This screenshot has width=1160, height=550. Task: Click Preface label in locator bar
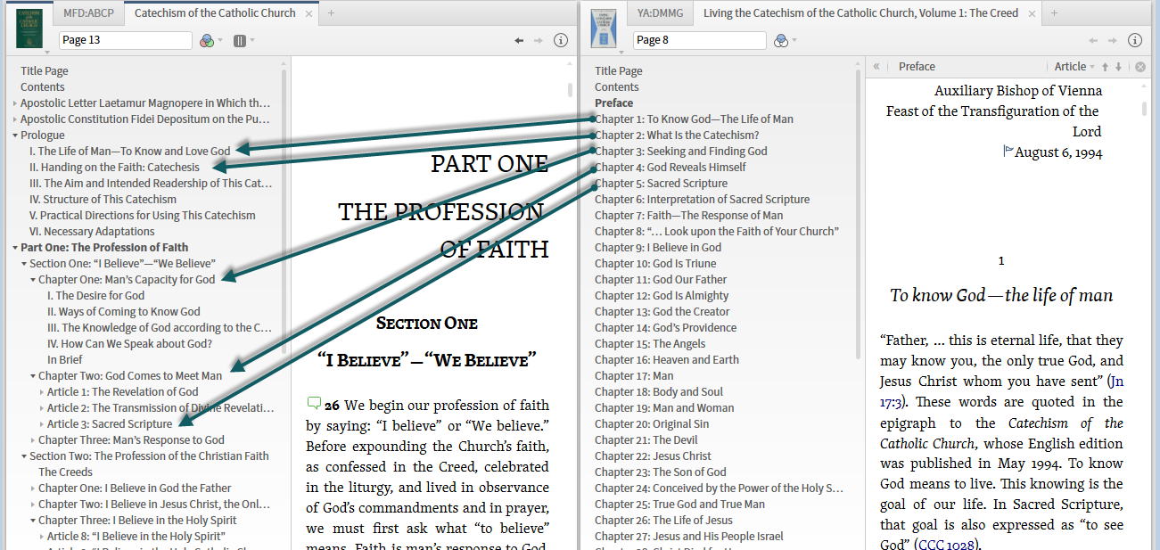click(x=917, y=66)
